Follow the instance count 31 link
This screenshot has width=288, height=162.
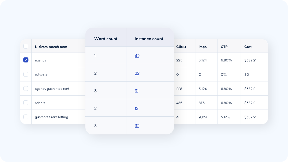(136, 91)
